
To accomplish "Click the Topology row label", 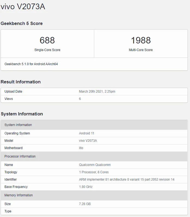I will pyautogui.click(x=11, y=172).
